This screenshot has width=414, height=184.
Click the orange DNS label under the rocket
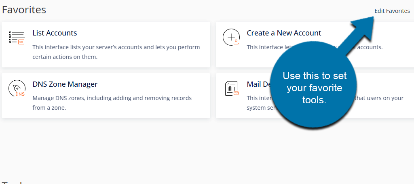[x=19, y=94]
